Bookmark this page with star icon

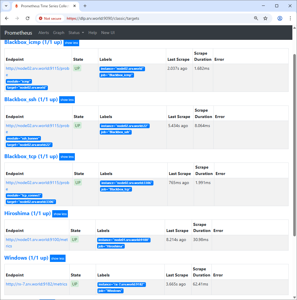pyautogui.click(x=265, y=18)
